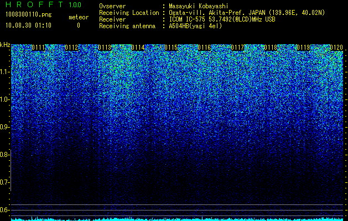Click the 0113 time marker

tap(105, 48)
